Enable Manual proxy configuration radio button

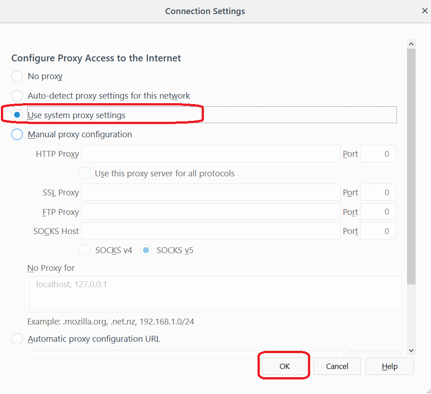[x=17, y=135]
